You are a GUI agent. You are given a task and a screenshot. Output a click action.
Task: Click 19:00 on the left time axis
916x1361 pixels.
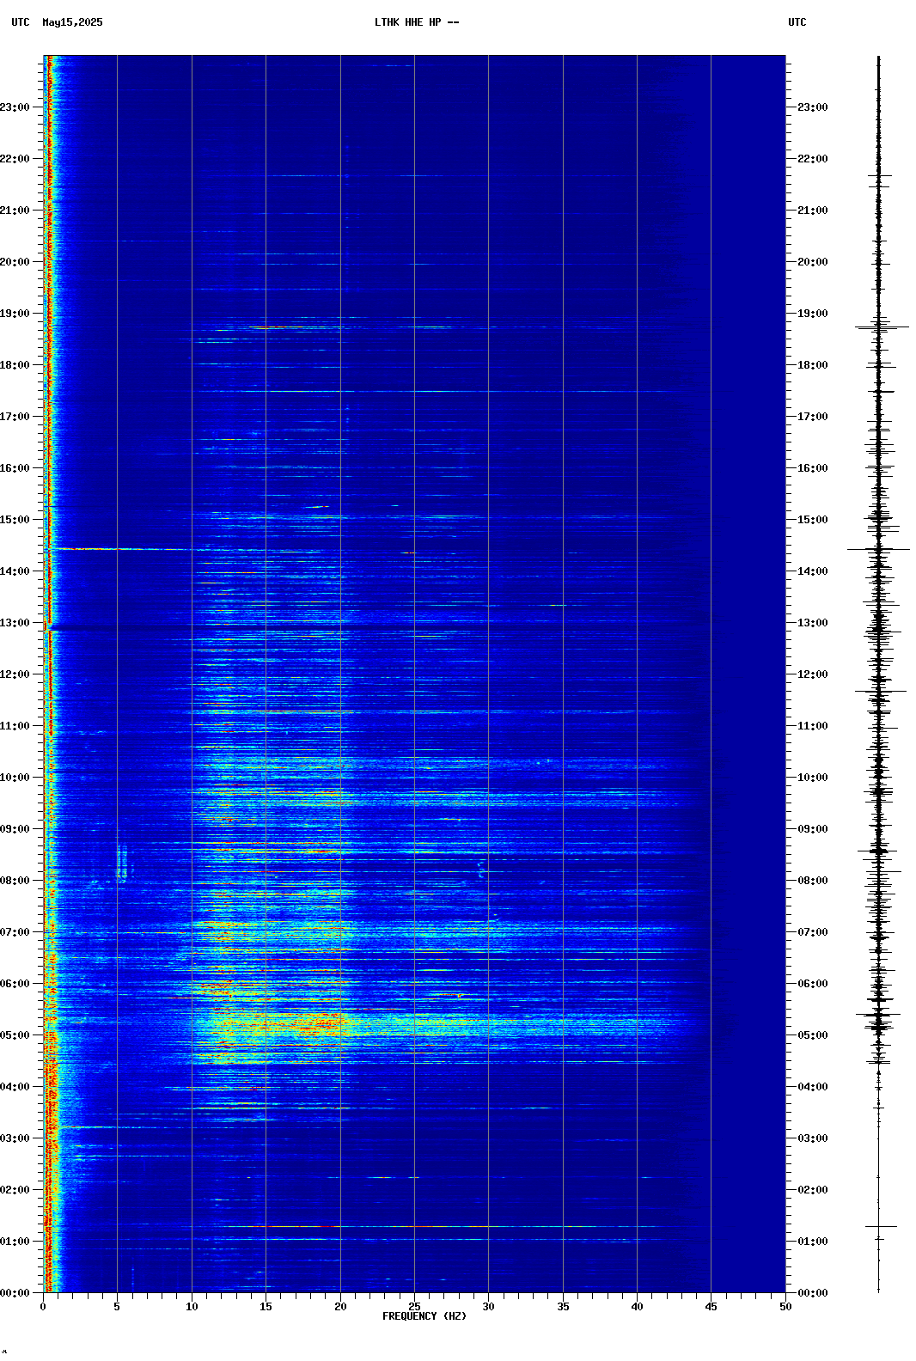15,314
